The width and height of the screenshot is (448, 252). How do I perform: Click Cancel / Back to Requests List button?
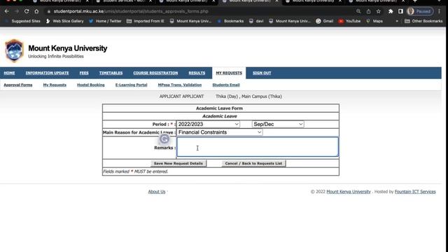pyautogui.click(x=253, y=163)
